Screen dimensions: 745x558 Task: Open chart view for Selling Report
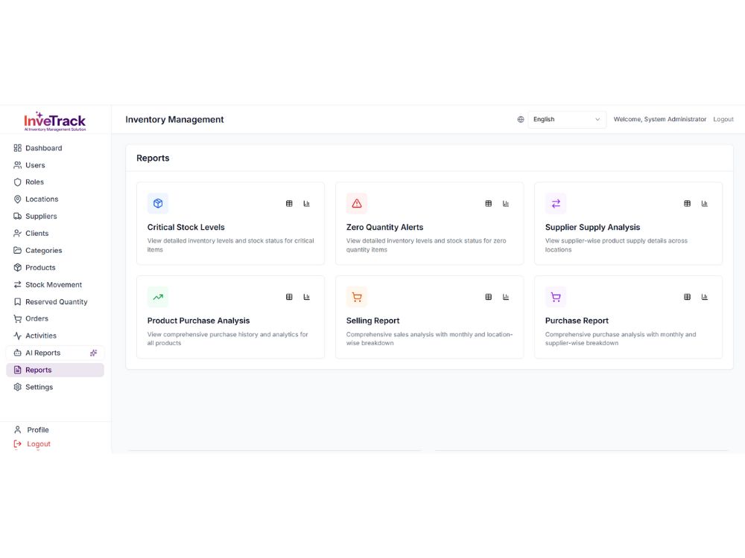[x=506, y=297]
